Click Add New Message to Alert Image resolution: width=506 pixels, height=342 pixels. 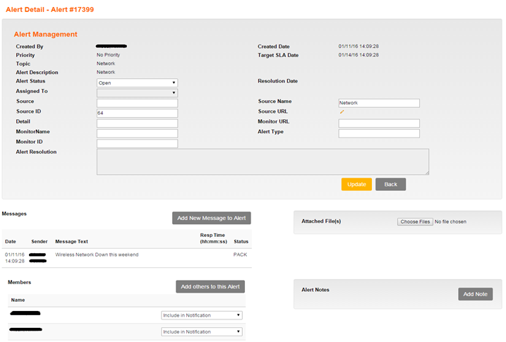click(211, 218)
